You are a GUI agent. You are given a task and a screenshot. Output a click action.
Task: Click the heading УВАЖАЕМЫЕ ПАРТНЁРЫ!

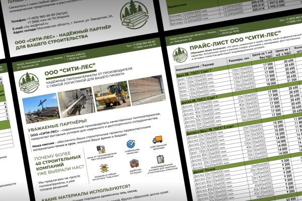[57, 125]
